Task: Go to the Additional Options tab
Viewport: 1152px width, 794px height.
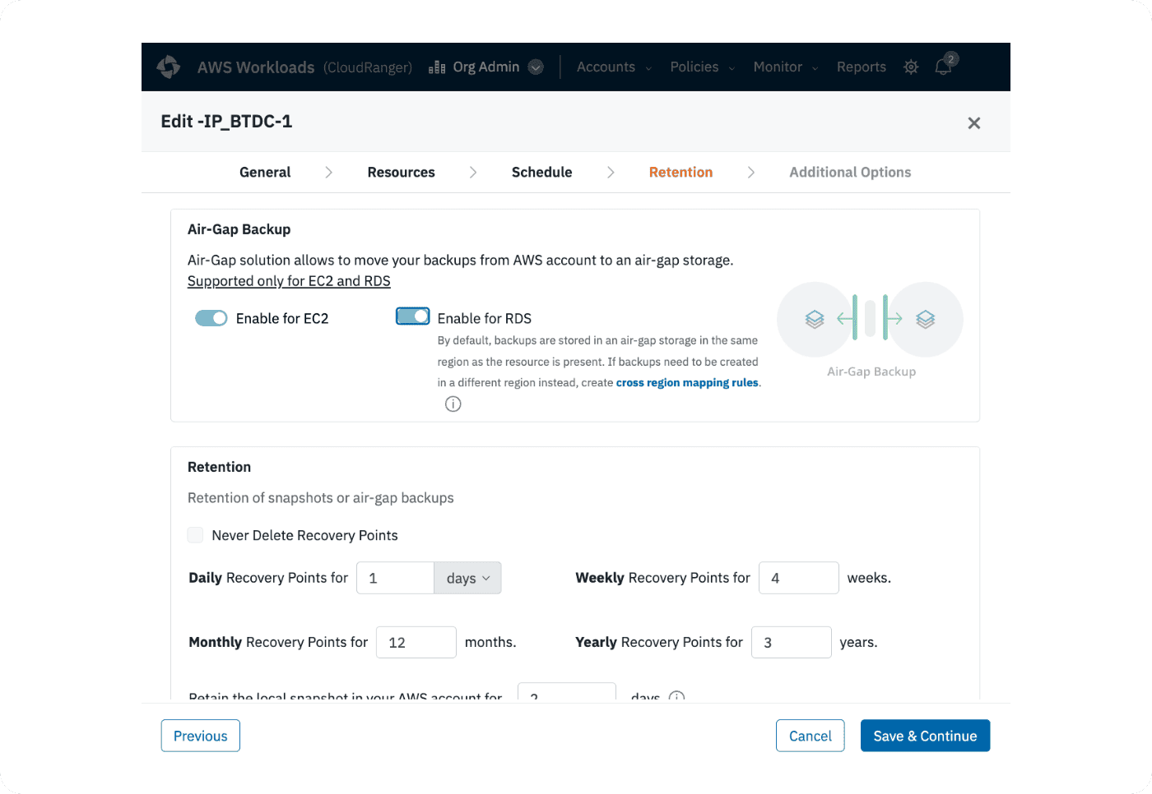Action: [850, 172]
